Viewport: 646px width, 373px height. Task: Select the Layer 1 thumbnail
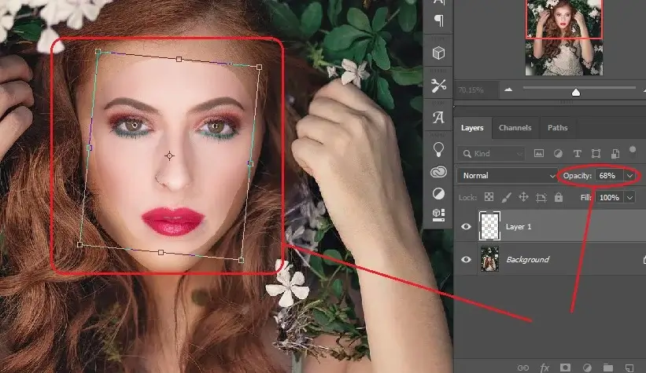pos(490,226)
